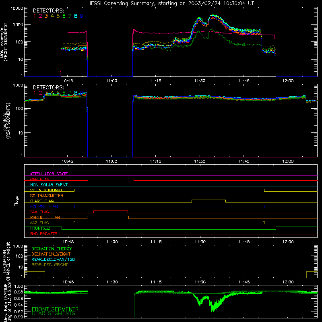Click the 11:15 time label under rear segments plot
The width and height of the screenshot is (322, 322).
point(155,161)
